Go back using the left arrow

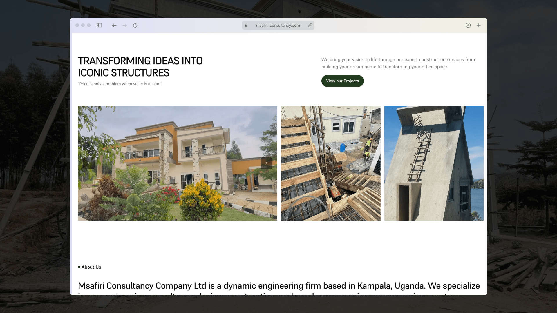(x=114, y=25)
